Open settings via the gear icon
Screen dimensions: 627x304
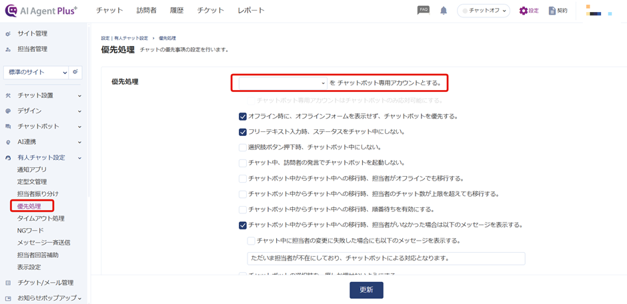pos(524,11)
